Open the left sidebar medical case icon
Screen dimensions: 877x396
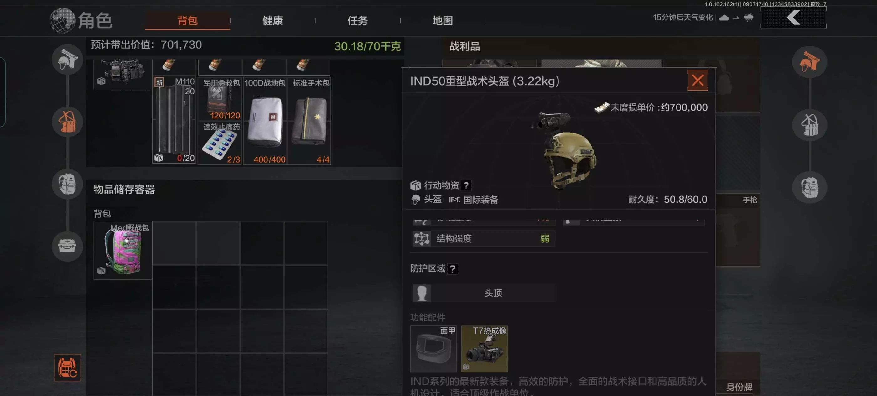67,246
